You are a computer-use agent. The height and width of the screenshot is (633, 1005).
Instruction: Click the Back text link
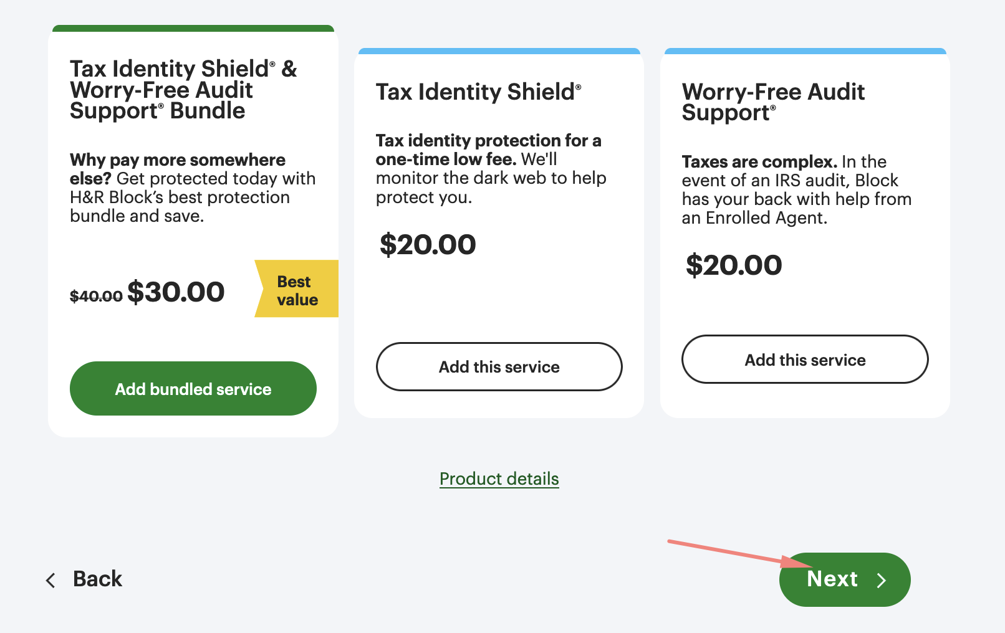click(97, 579)
